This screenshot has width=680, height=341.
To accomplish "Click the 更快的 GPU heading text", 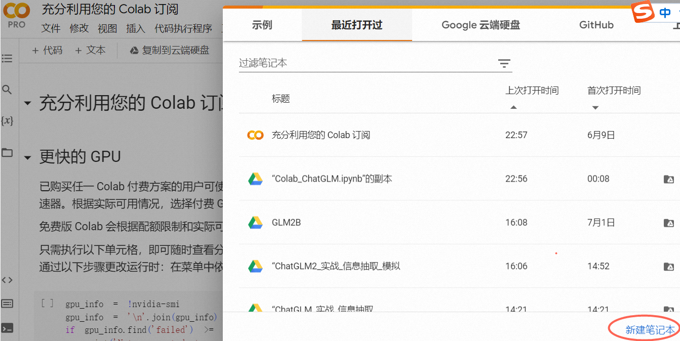I will click(x=80, y=157).
